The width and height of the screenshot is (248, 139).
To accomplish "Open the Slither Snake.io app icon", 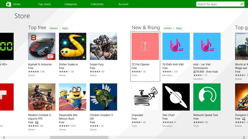I will click(72, 46).
